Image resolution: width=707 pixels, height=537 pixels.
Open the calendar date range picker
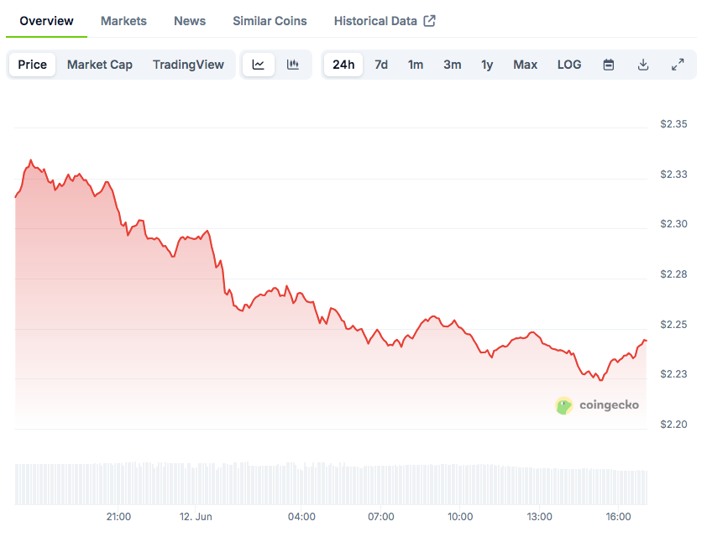[x=609, y=65]
